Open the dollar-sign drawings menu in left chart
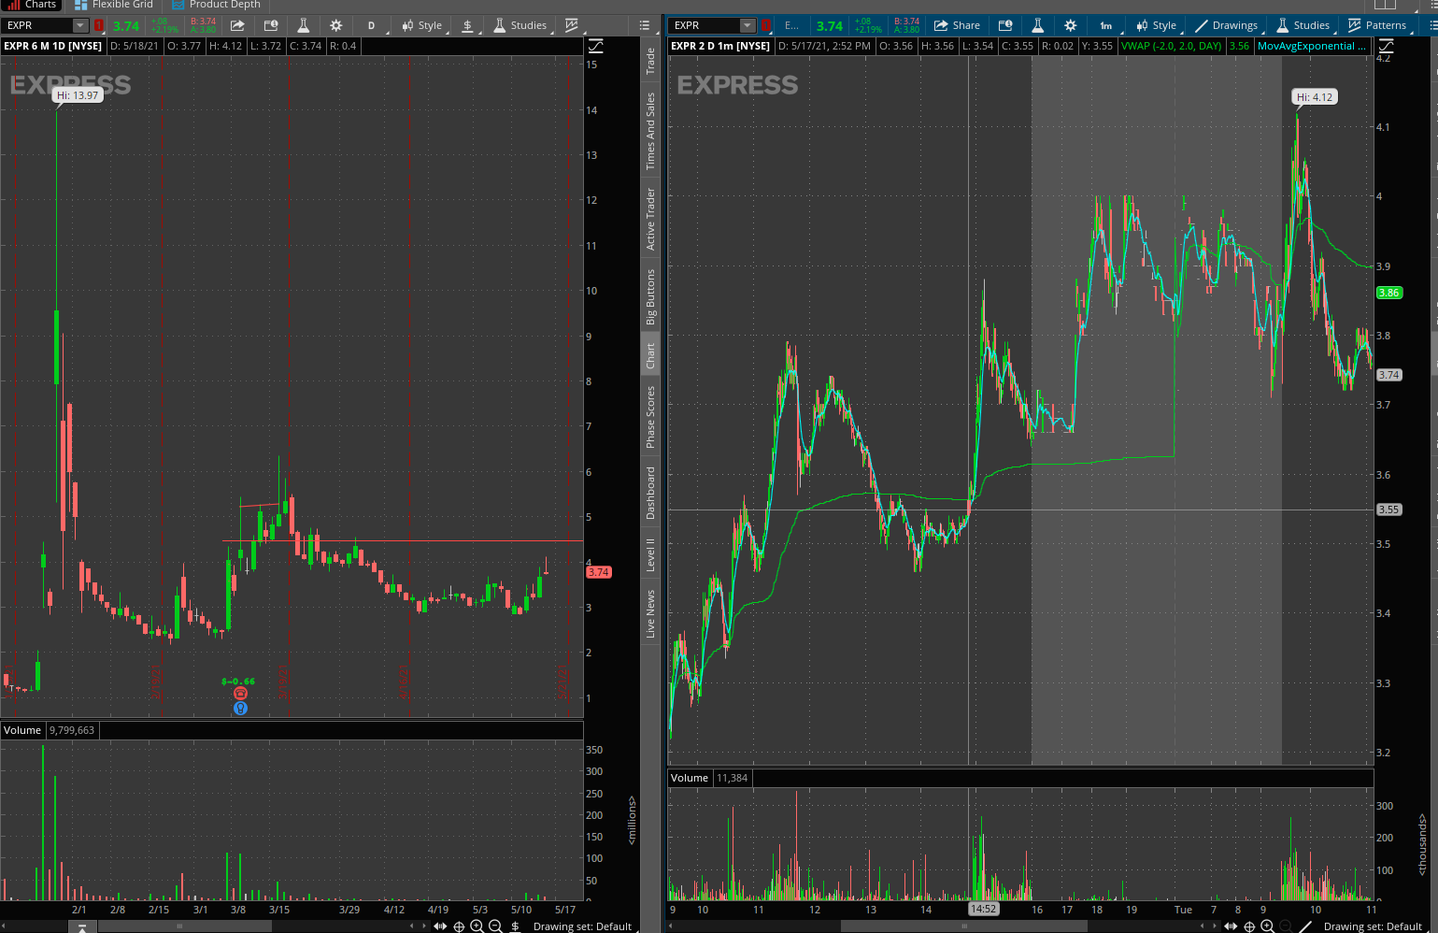 (x=468, y=25)
